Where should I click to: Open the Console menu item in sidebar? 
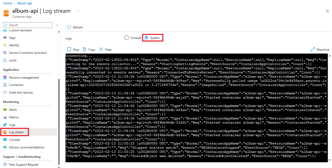point(14,140)
